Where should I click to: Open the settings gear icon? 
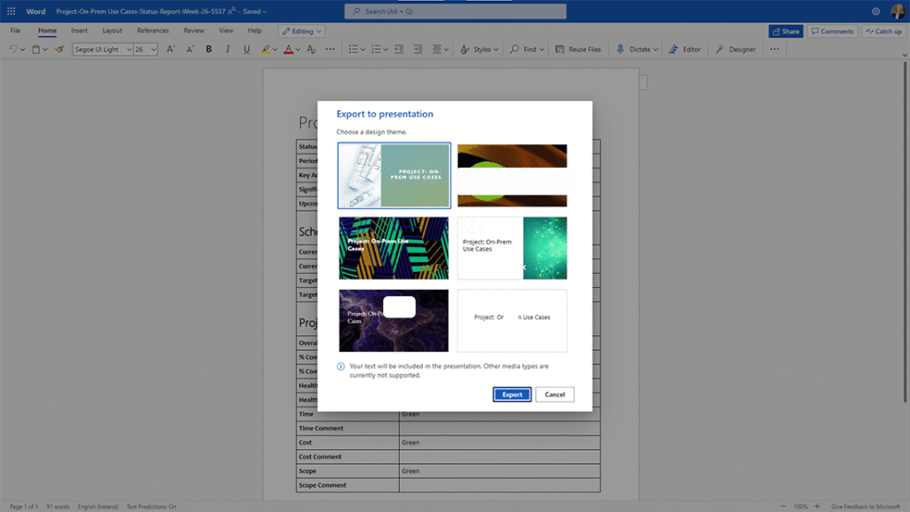click(x=875, y=11)
